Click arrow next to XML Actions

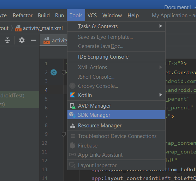click(161, 67)
